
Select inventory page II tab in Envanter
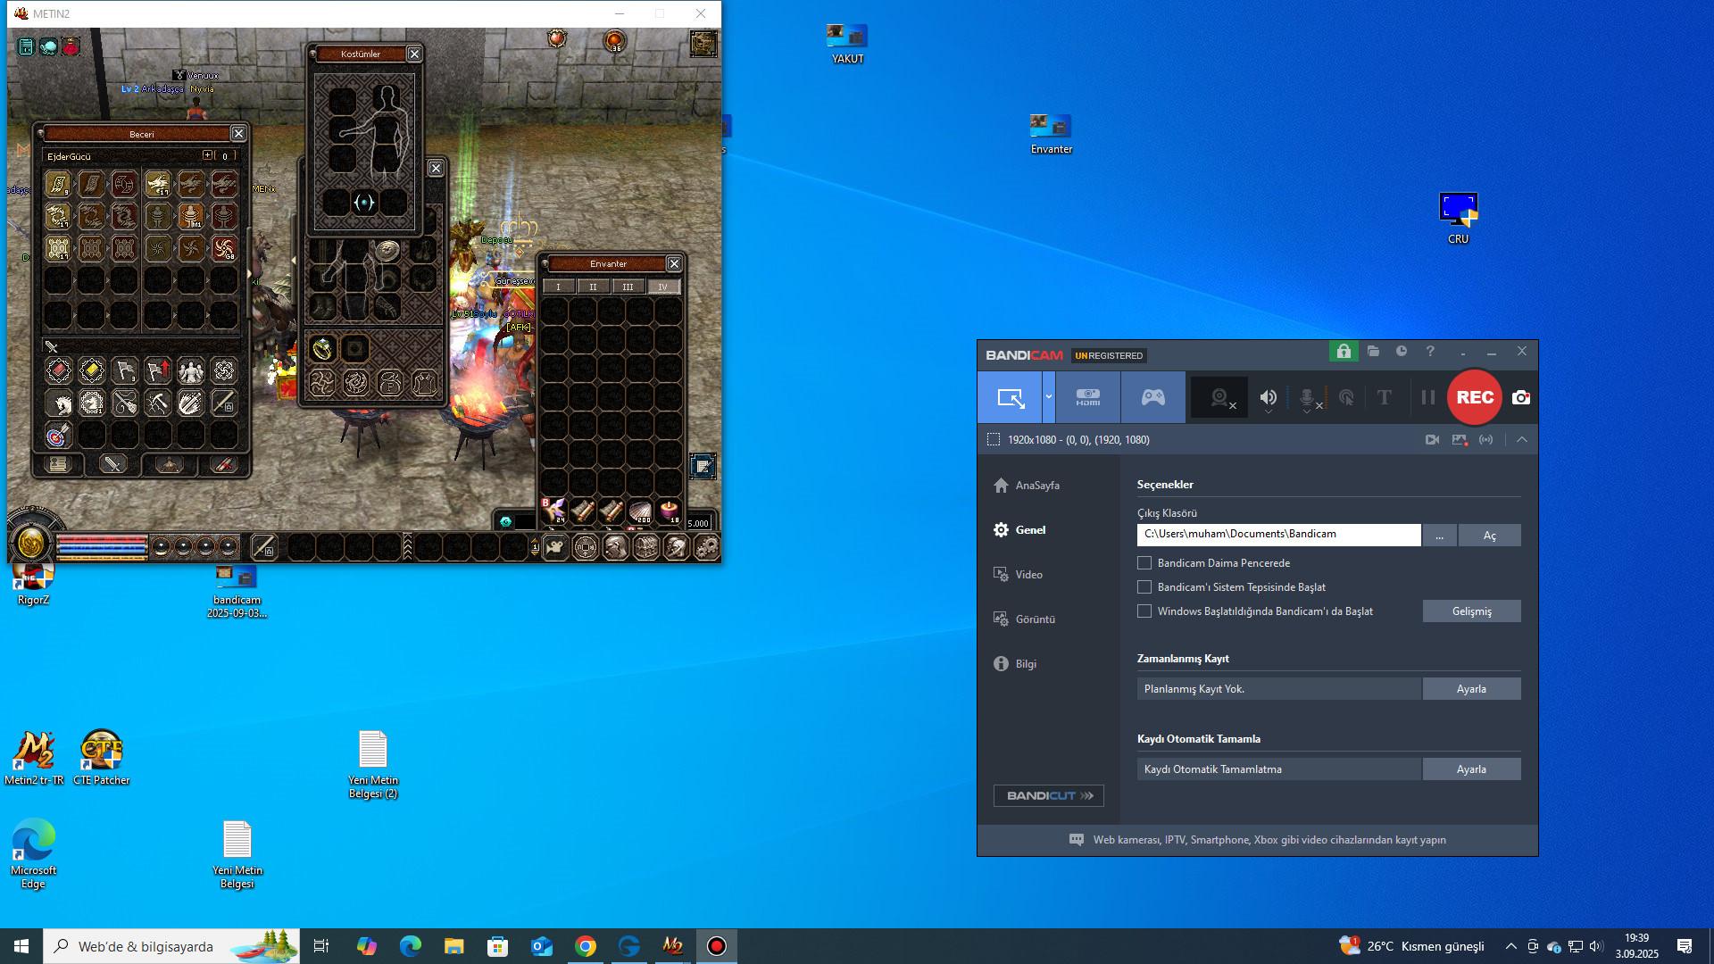pos(593,287)
